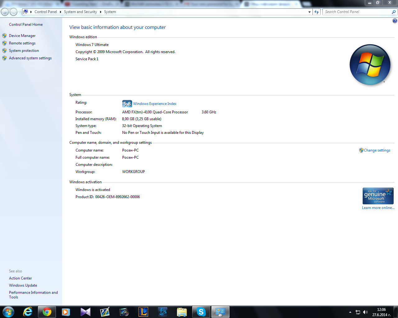Expand the address bar history dropdown

[x=309, y=12]
